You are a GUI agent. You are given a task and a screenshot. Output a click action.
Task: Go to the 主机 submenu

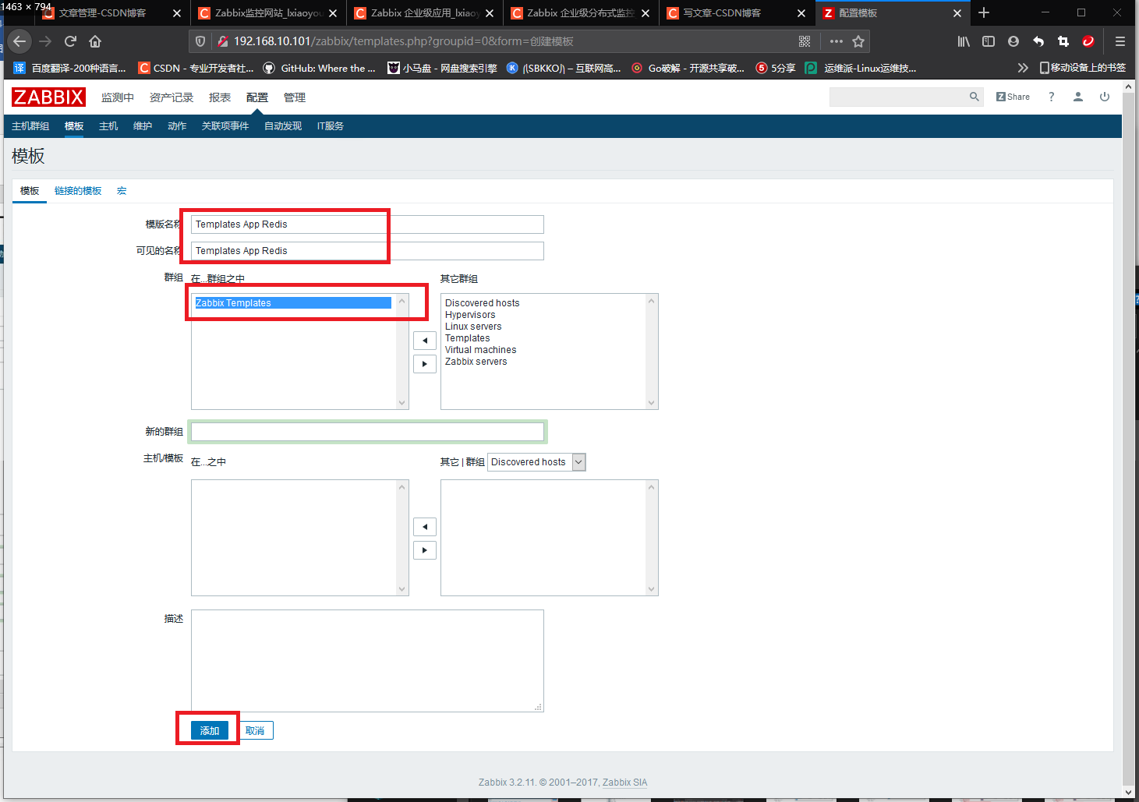click(108, 126)
